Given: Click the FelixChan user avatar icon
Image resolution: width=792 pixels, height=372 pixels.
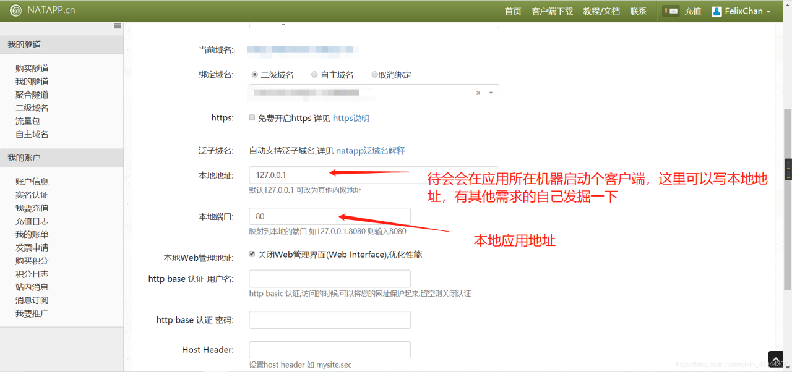Looking at the screenshot, I should click(x=717, y=11).
